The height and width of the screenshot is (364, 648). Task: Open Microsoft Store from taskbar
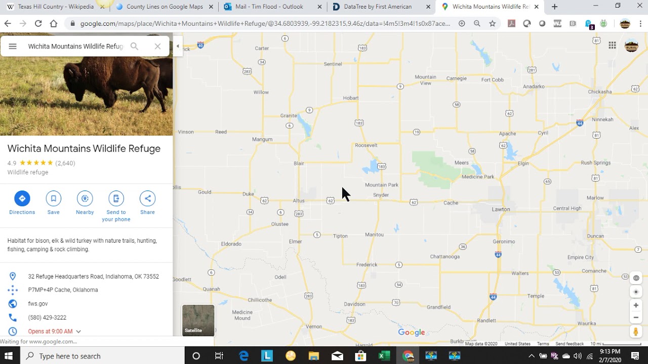click(360, 356)
